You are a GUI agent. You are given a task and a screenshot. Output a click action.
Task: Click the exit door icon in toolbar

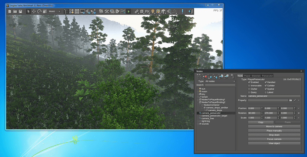point(190,11)
